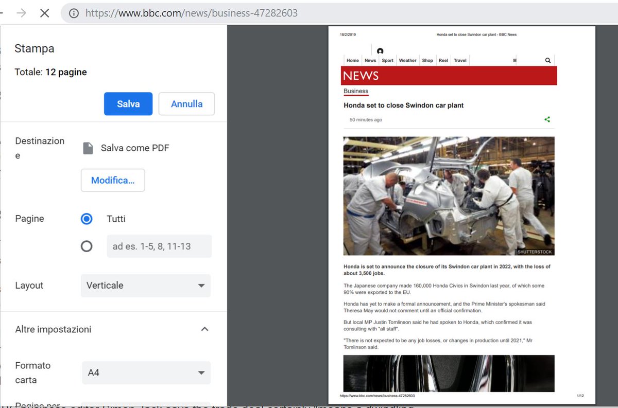
Task: Click the browser forward arrow
Action: [x=21, y=13]
